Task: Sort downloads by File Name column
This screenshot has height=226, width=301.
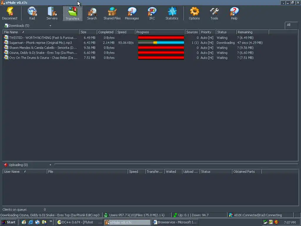Action: (x=41, y=32)
